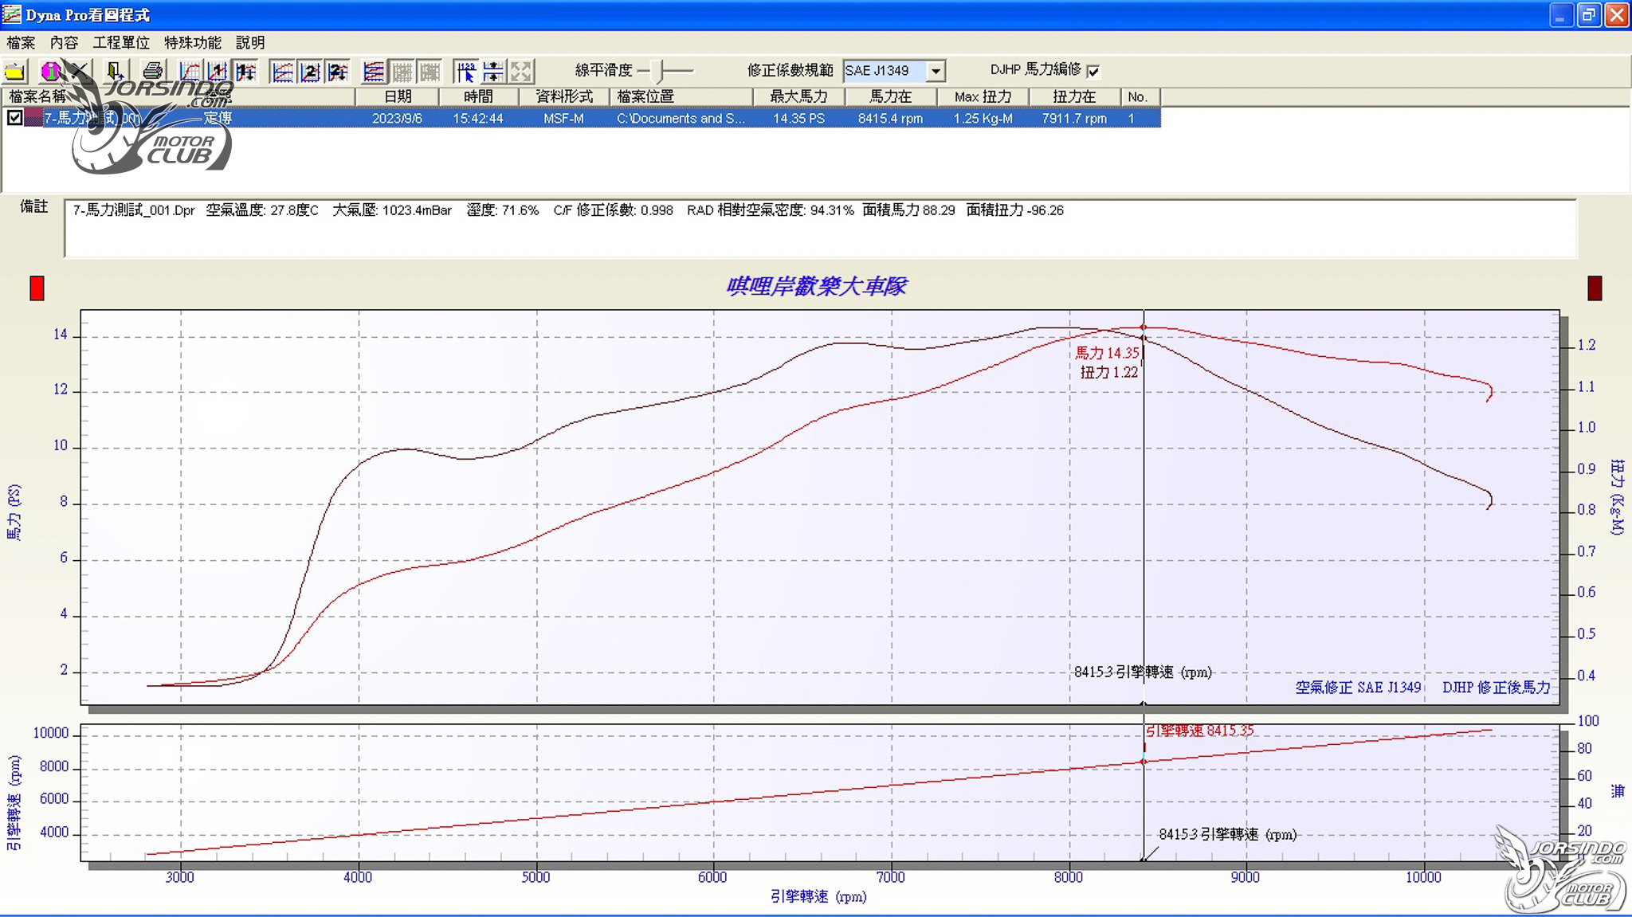This screenshot has height=917, width=1632.
Task: Click the grayed expand-arrows zoom icon
Action: point(521,72)
